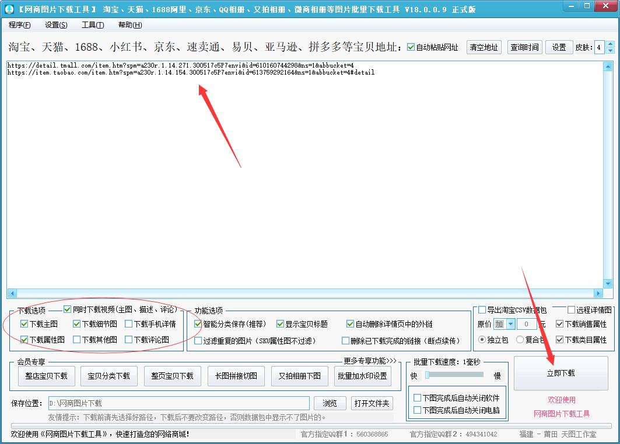This screenshot has width=620, height=444.
Task: Toggle 同时下载视频 checkbox
Action: [67, 309]
